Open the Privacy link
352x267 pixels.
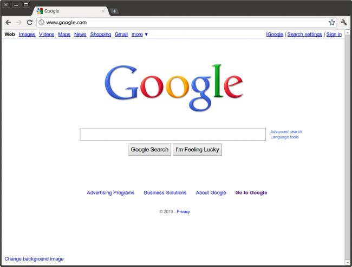click(183, 211)
